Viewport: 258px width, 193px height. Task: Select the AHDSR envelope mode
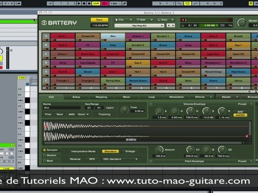point(240,115)
